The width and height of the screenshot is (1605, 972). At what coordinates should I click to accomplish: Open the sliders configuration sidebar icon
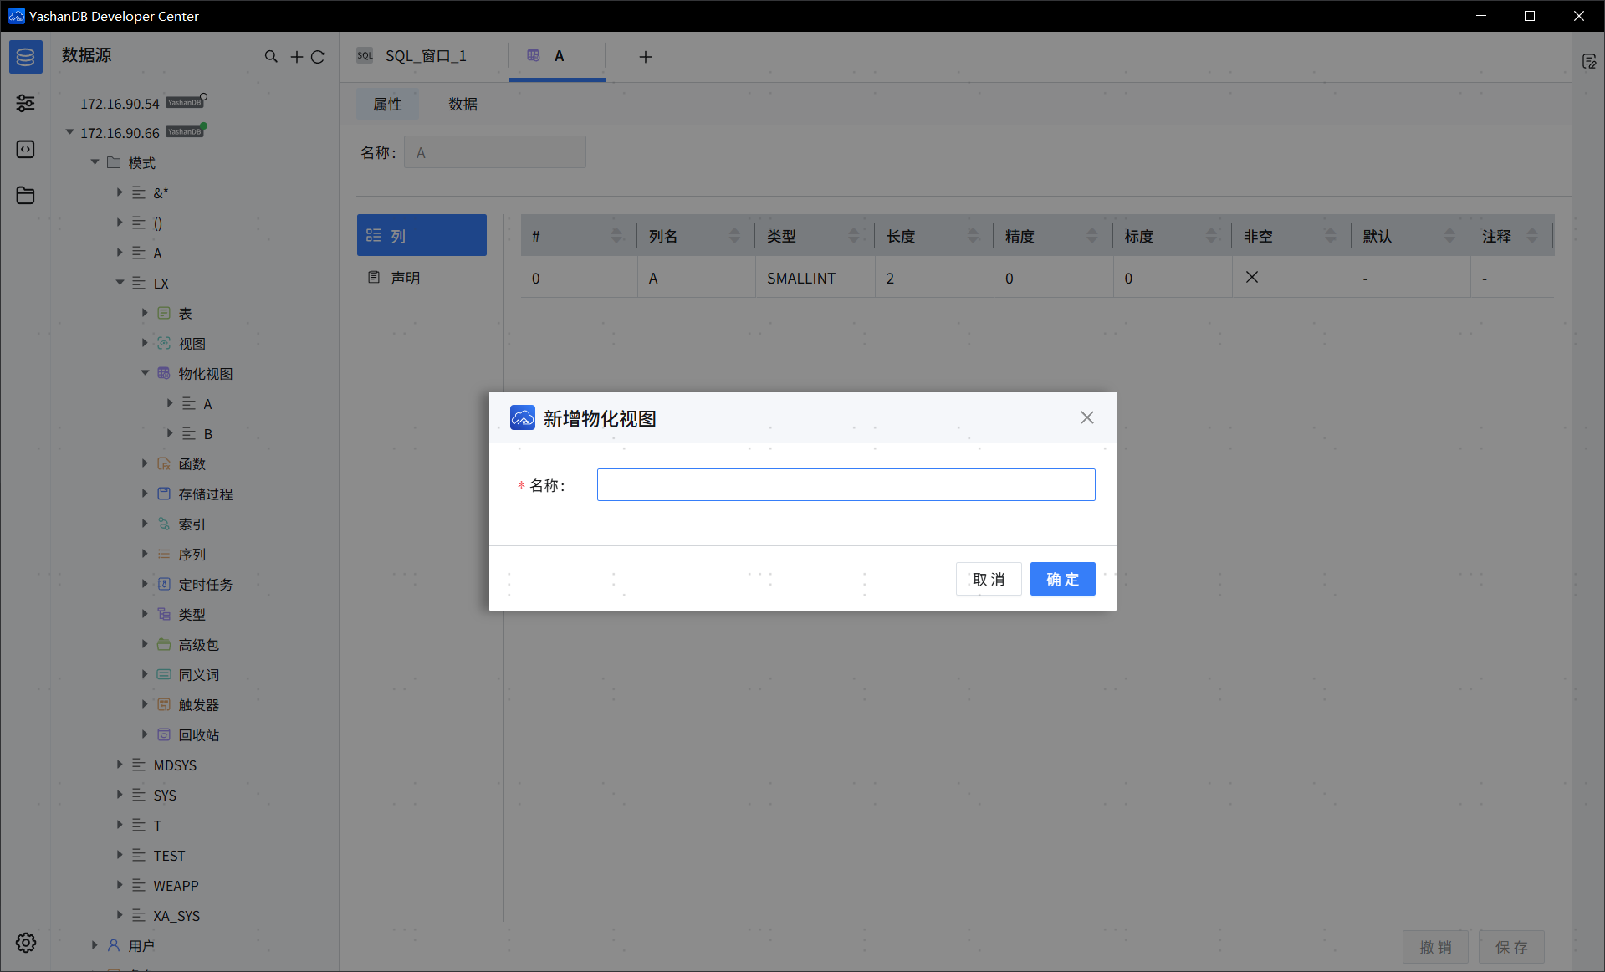(25, 103)
